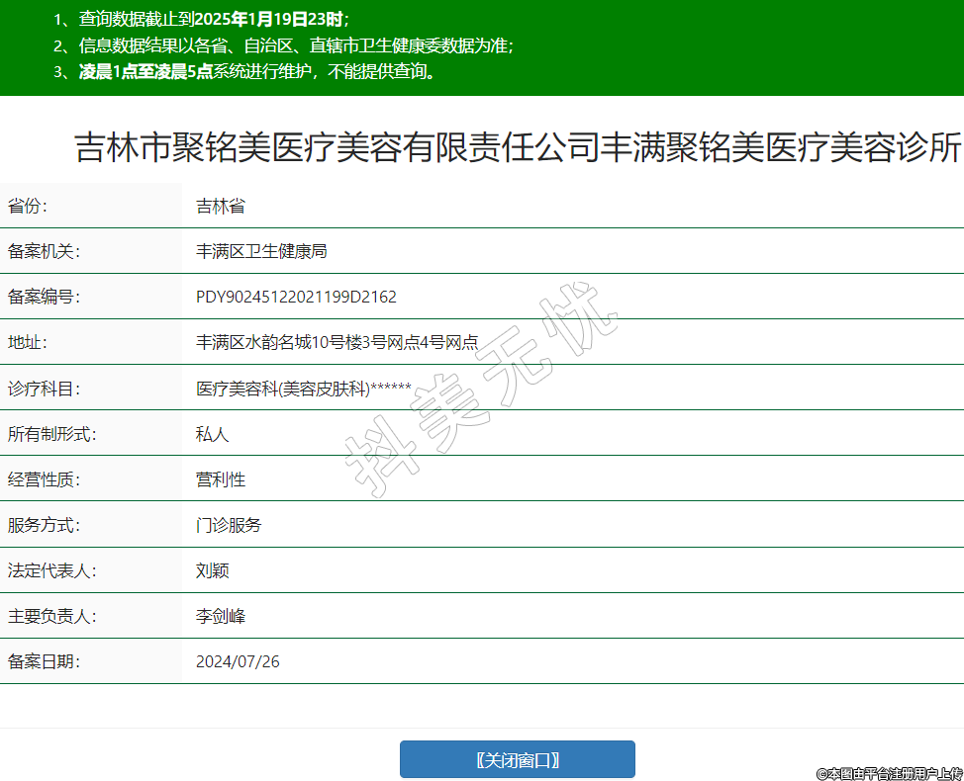This screenshot has width=964, height=781.
Task: Click the upload attribution text at bottom right
Action: [889, 772]
